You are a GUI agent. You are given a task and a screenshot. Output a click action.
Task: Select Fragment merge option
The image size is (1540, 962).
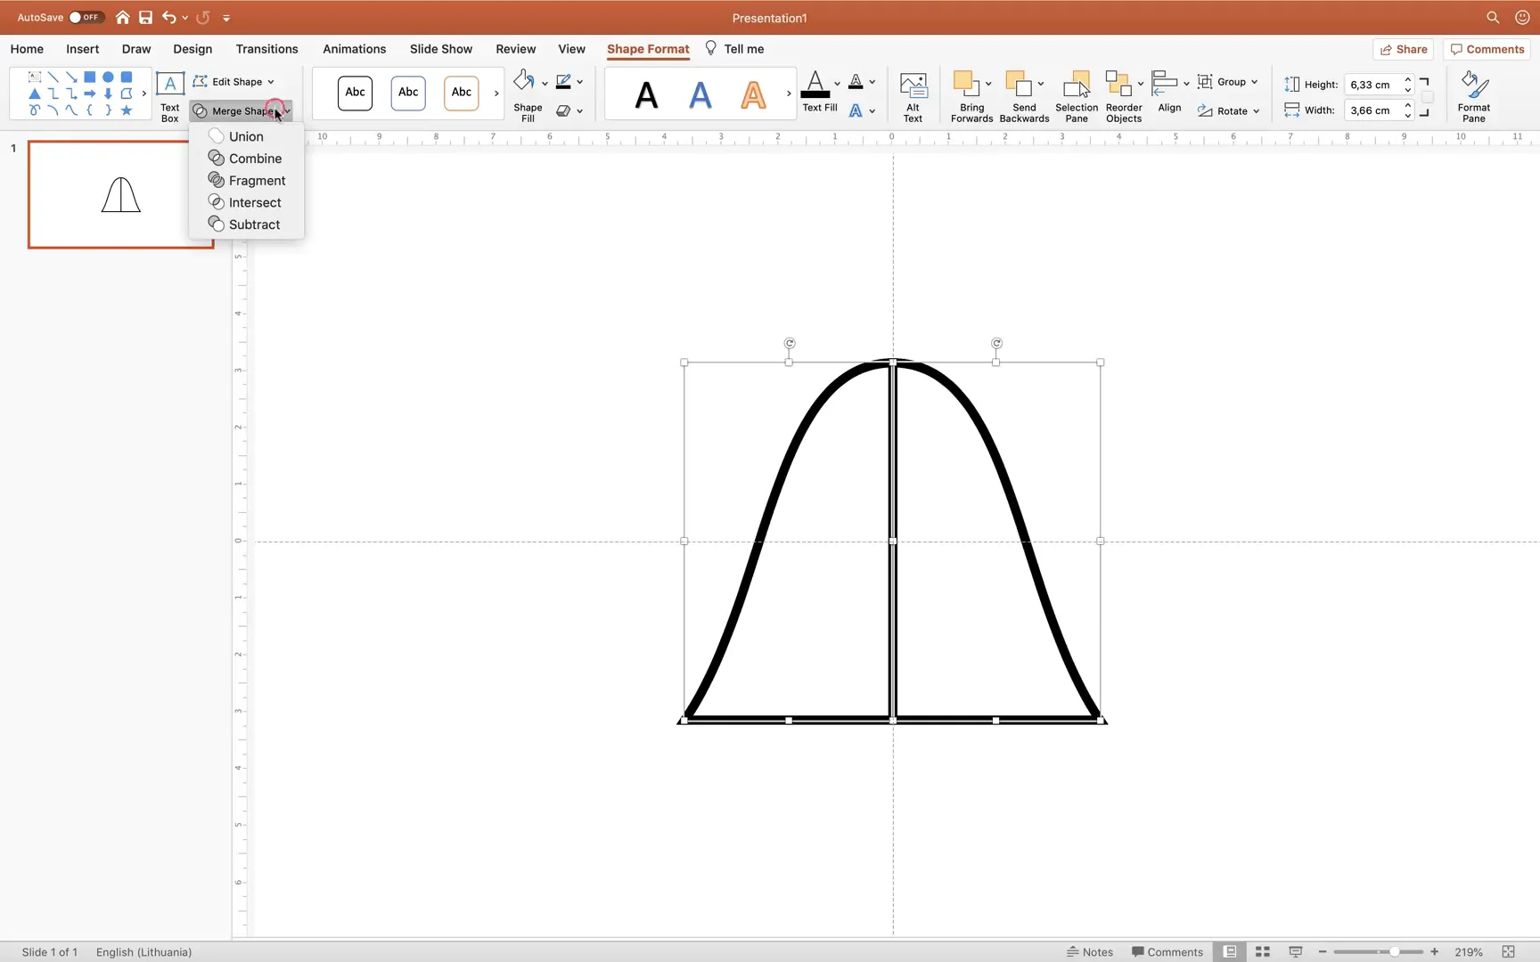[x=257, y=181]
